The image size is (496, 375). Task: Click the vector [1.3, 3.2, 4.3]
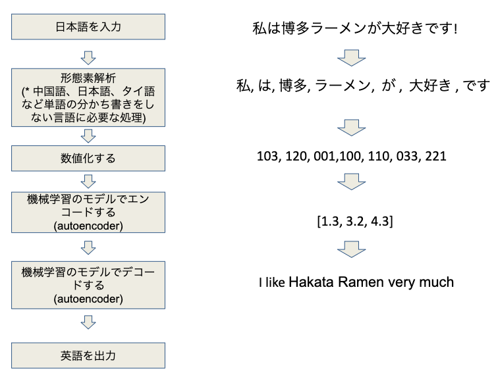point(354,221)
